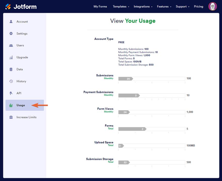
Task: Click the Submission Storage label
Action: 100,159
